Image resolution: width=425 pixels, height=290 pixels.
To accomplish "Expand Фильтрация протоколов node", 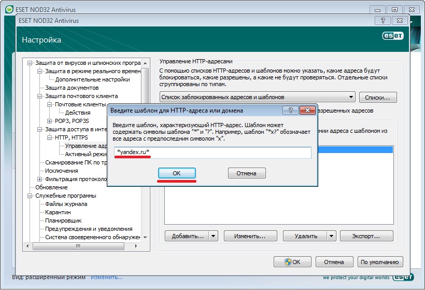I will click(x=39, y=179).
